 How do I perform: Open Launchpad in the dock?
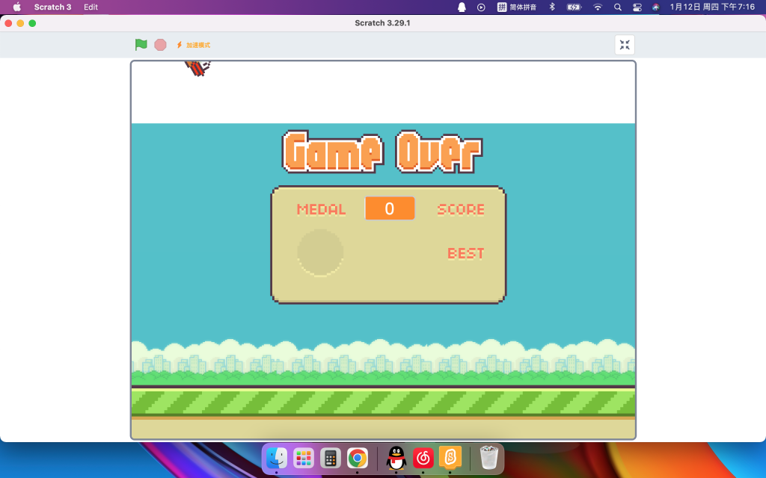point(304,458)
